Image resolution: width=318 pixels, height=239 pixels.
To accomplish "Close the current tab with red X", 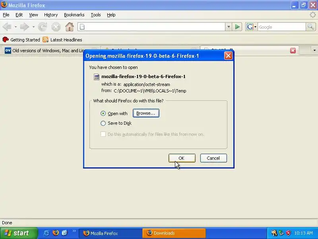I will (293, 51).
